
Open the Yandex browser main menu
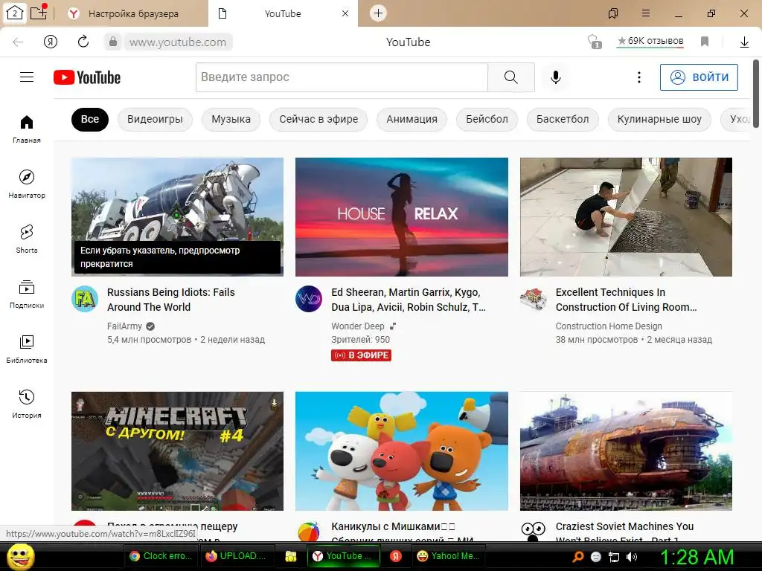(646, 13)
